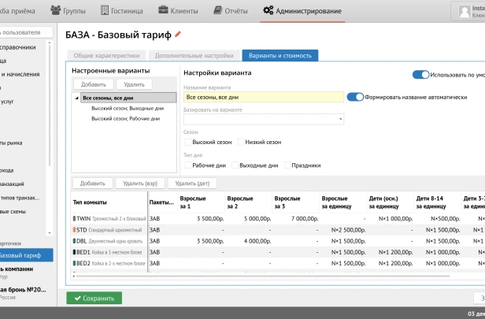The height and width of the screenshot is (319, 485).
Task: Switch to the 'Дополнительные настройки' tab
Action: 194,56
